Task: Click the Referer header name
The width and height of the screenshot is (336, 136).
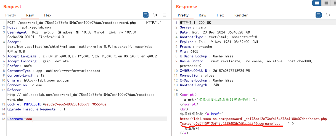Action: coord(15,90)
